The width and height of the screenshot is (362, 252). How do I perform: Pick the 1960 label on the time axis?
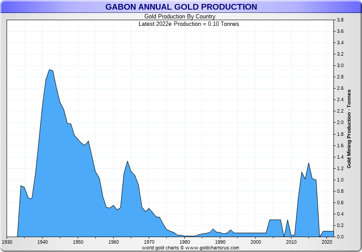(x=114, y=242)
